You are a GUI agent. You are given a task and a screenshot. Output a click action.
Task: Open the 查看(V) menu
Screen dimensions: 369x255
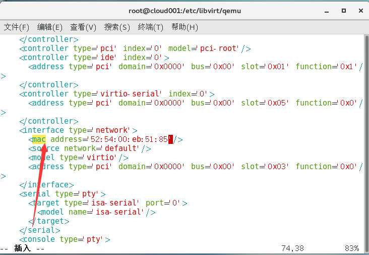click(83, 27)
